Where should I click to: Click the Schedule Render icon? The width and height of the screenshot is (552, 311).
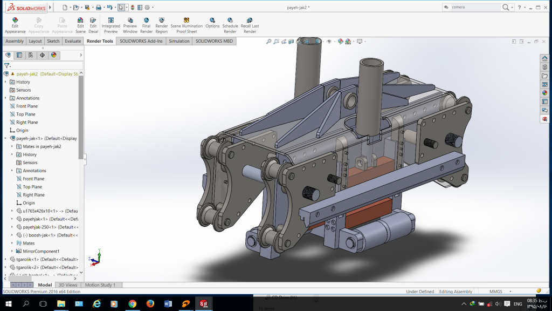(230, 25)
